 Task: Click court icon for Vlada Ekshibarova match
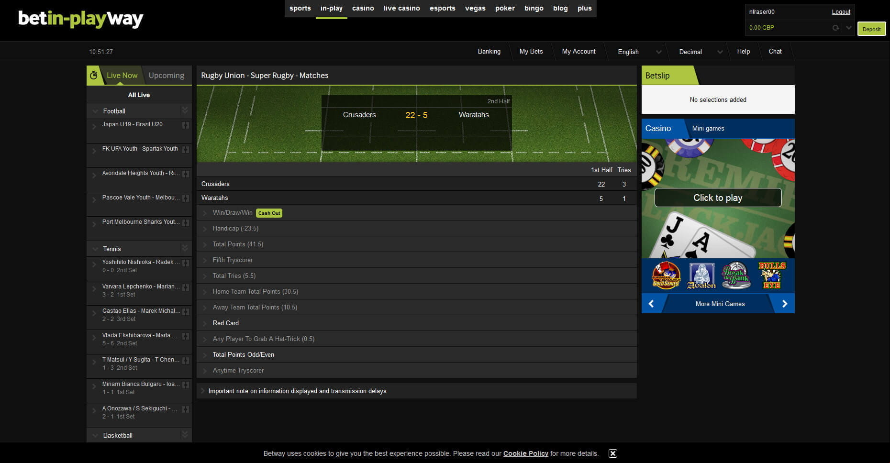(x=186, y=336)
